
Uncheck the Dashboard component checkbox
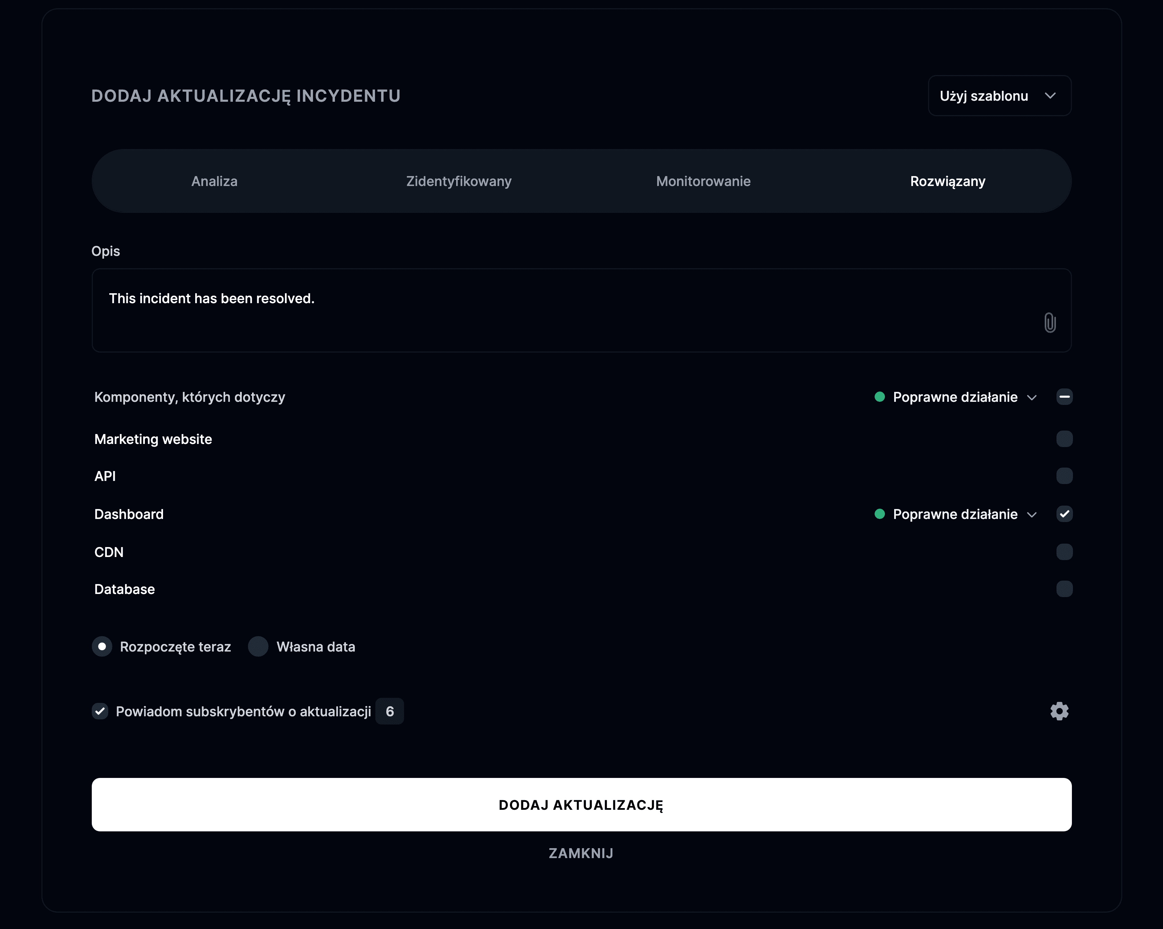tap(1064, 514)
